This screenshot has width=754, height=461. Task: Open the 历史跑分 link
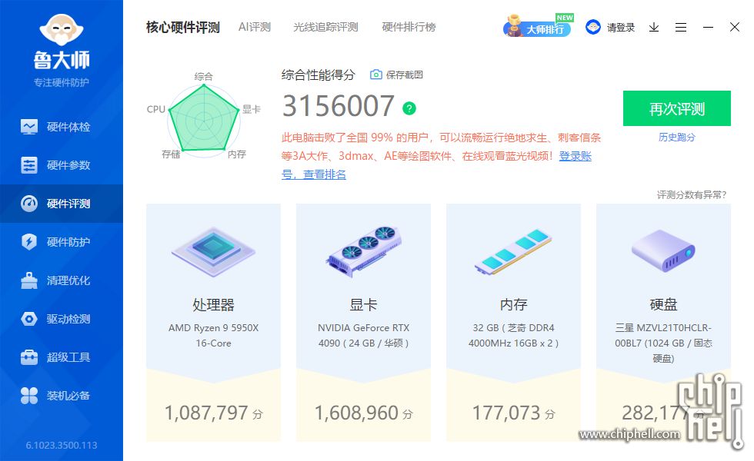(x=676, y=138)
